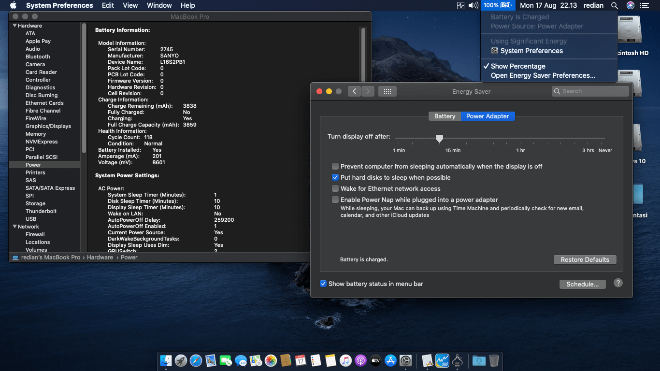The image size is (660, 371).
Task: Click the sidebar list scrollbar
Action: [x=84, y=87]
